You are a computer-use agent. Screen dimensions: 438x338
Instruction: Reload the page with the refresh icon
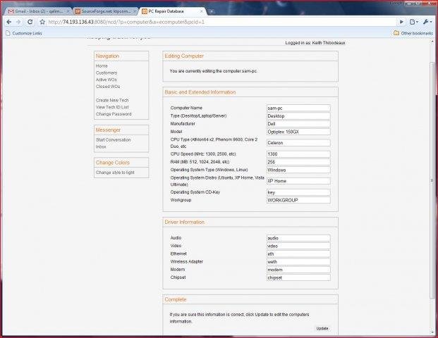coord(30,22)
